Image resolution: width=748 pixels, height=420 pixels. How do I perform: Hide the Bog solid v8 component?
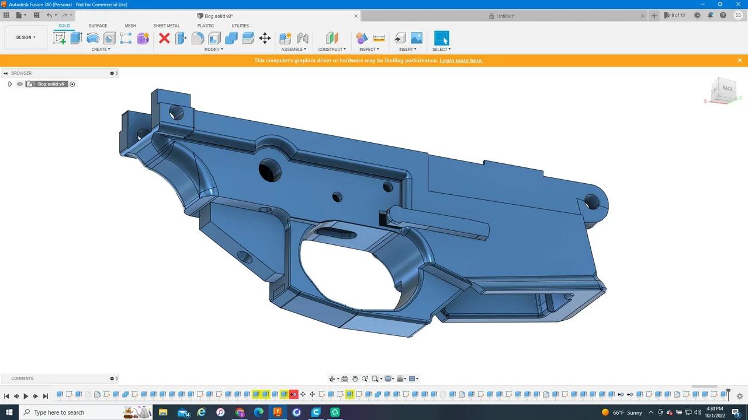coord(19,84)
